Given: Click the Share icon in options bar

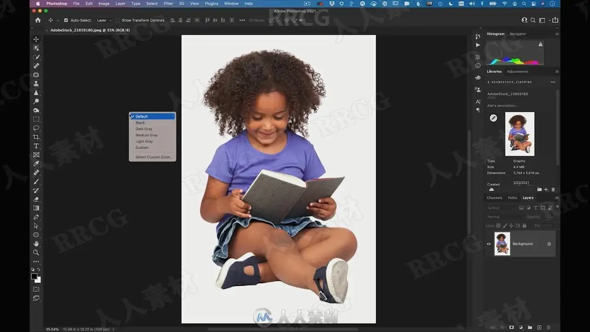Looking at the screenshot, I should tap(555, 20).
